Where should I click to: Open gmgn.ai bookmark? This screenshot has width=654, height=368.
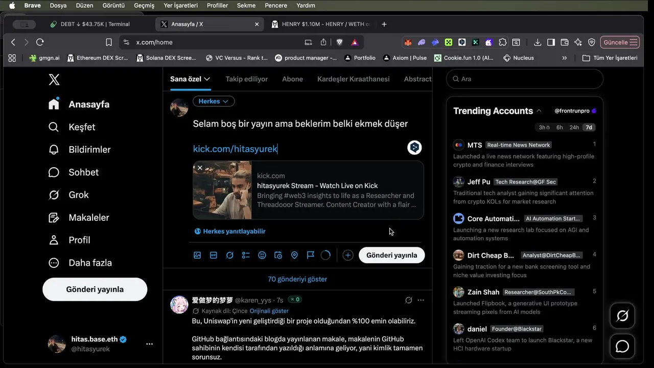point(44,58)
